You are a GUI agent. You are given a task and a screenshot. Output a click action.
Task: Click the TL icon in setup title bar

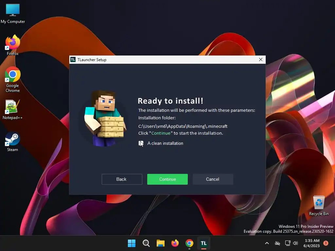tap(73, 59)
